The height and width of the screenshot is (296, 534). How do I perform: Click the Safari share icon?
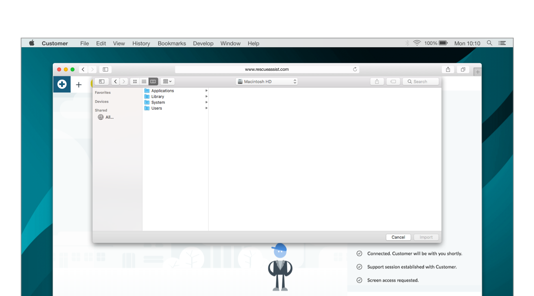448,69
